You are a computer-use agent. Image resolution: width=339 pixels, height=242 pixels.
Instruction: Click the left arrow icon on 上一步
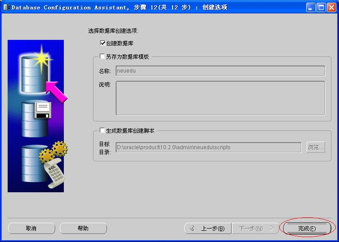(x=192, y=228)
